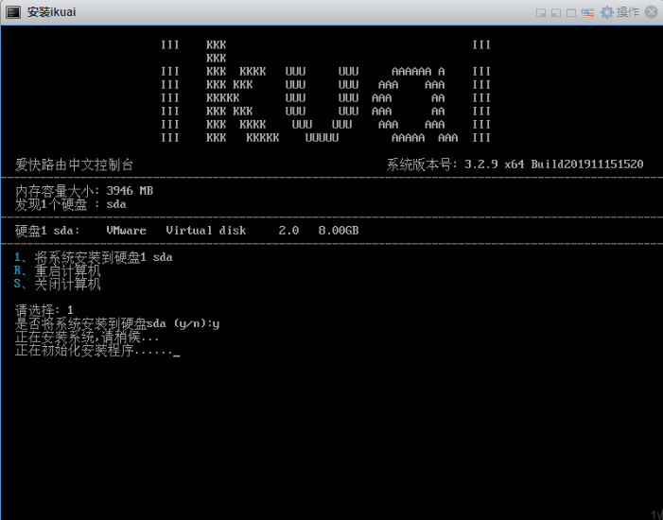Click the 安装ikuai window title text
663x520 pixels.
pos(52,12)
